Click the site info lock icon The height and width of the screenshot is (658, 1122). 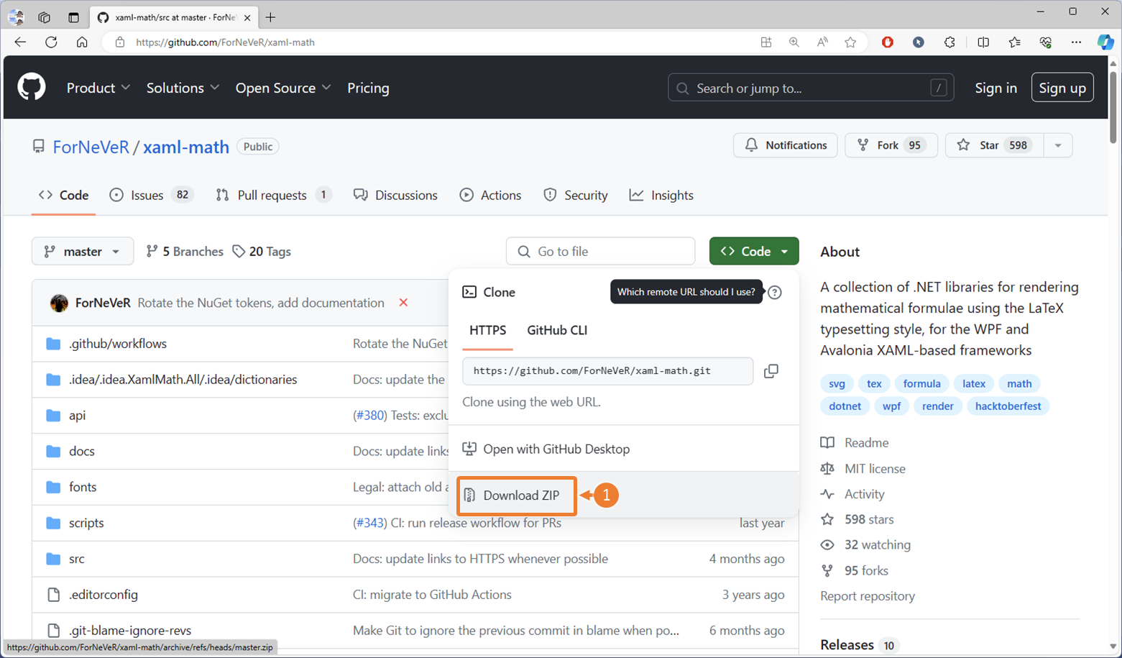point(120,42)
